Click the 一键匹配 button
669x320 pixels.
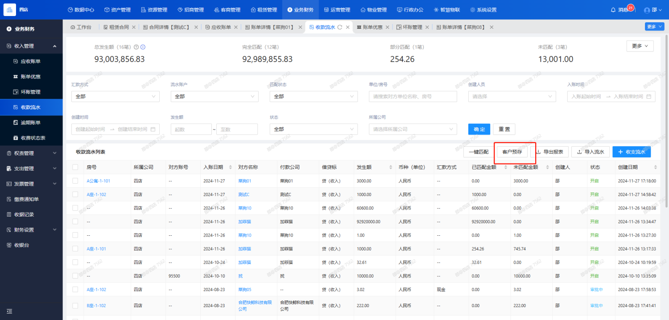[479, 152]
